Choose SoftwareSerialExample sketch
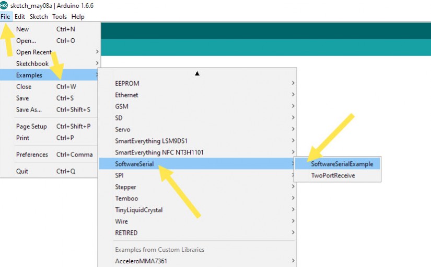 tap(342, 164)
